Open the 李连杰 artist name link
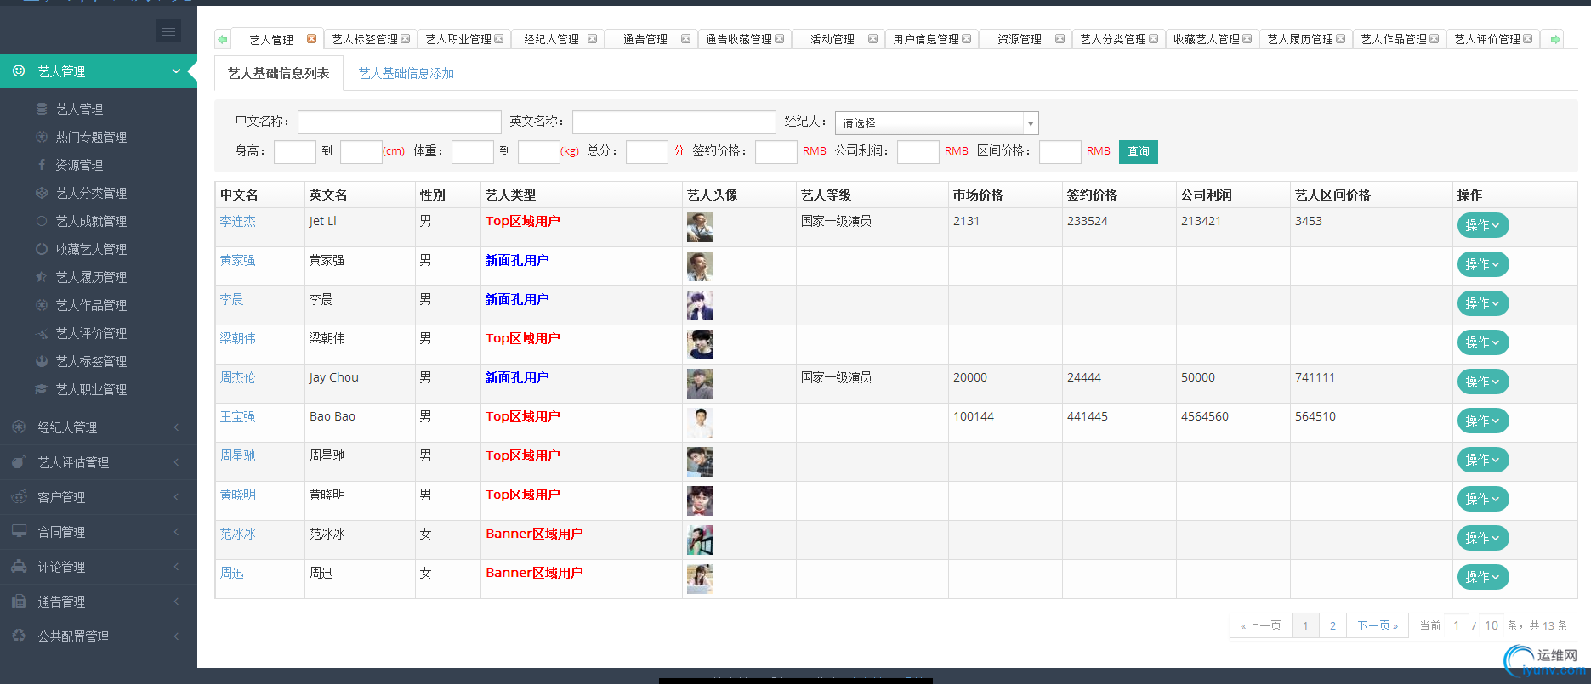This screenshot has width=1591, height=684. (237, 221)
